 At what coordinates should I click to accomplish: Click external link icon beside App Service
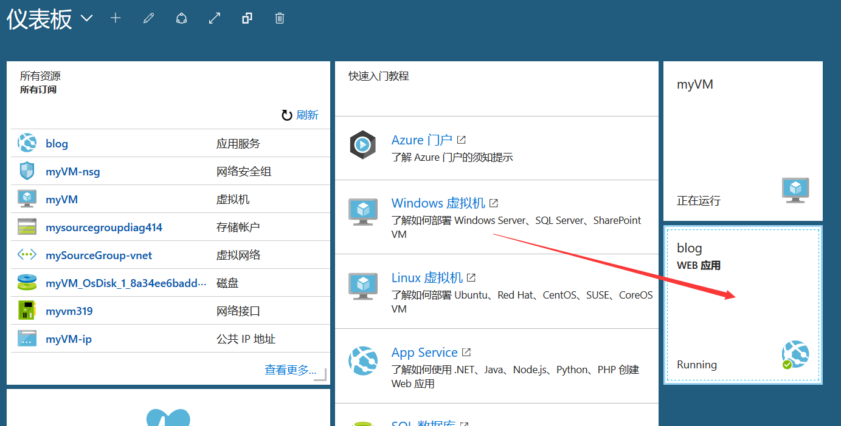click(x=466, y=353)
